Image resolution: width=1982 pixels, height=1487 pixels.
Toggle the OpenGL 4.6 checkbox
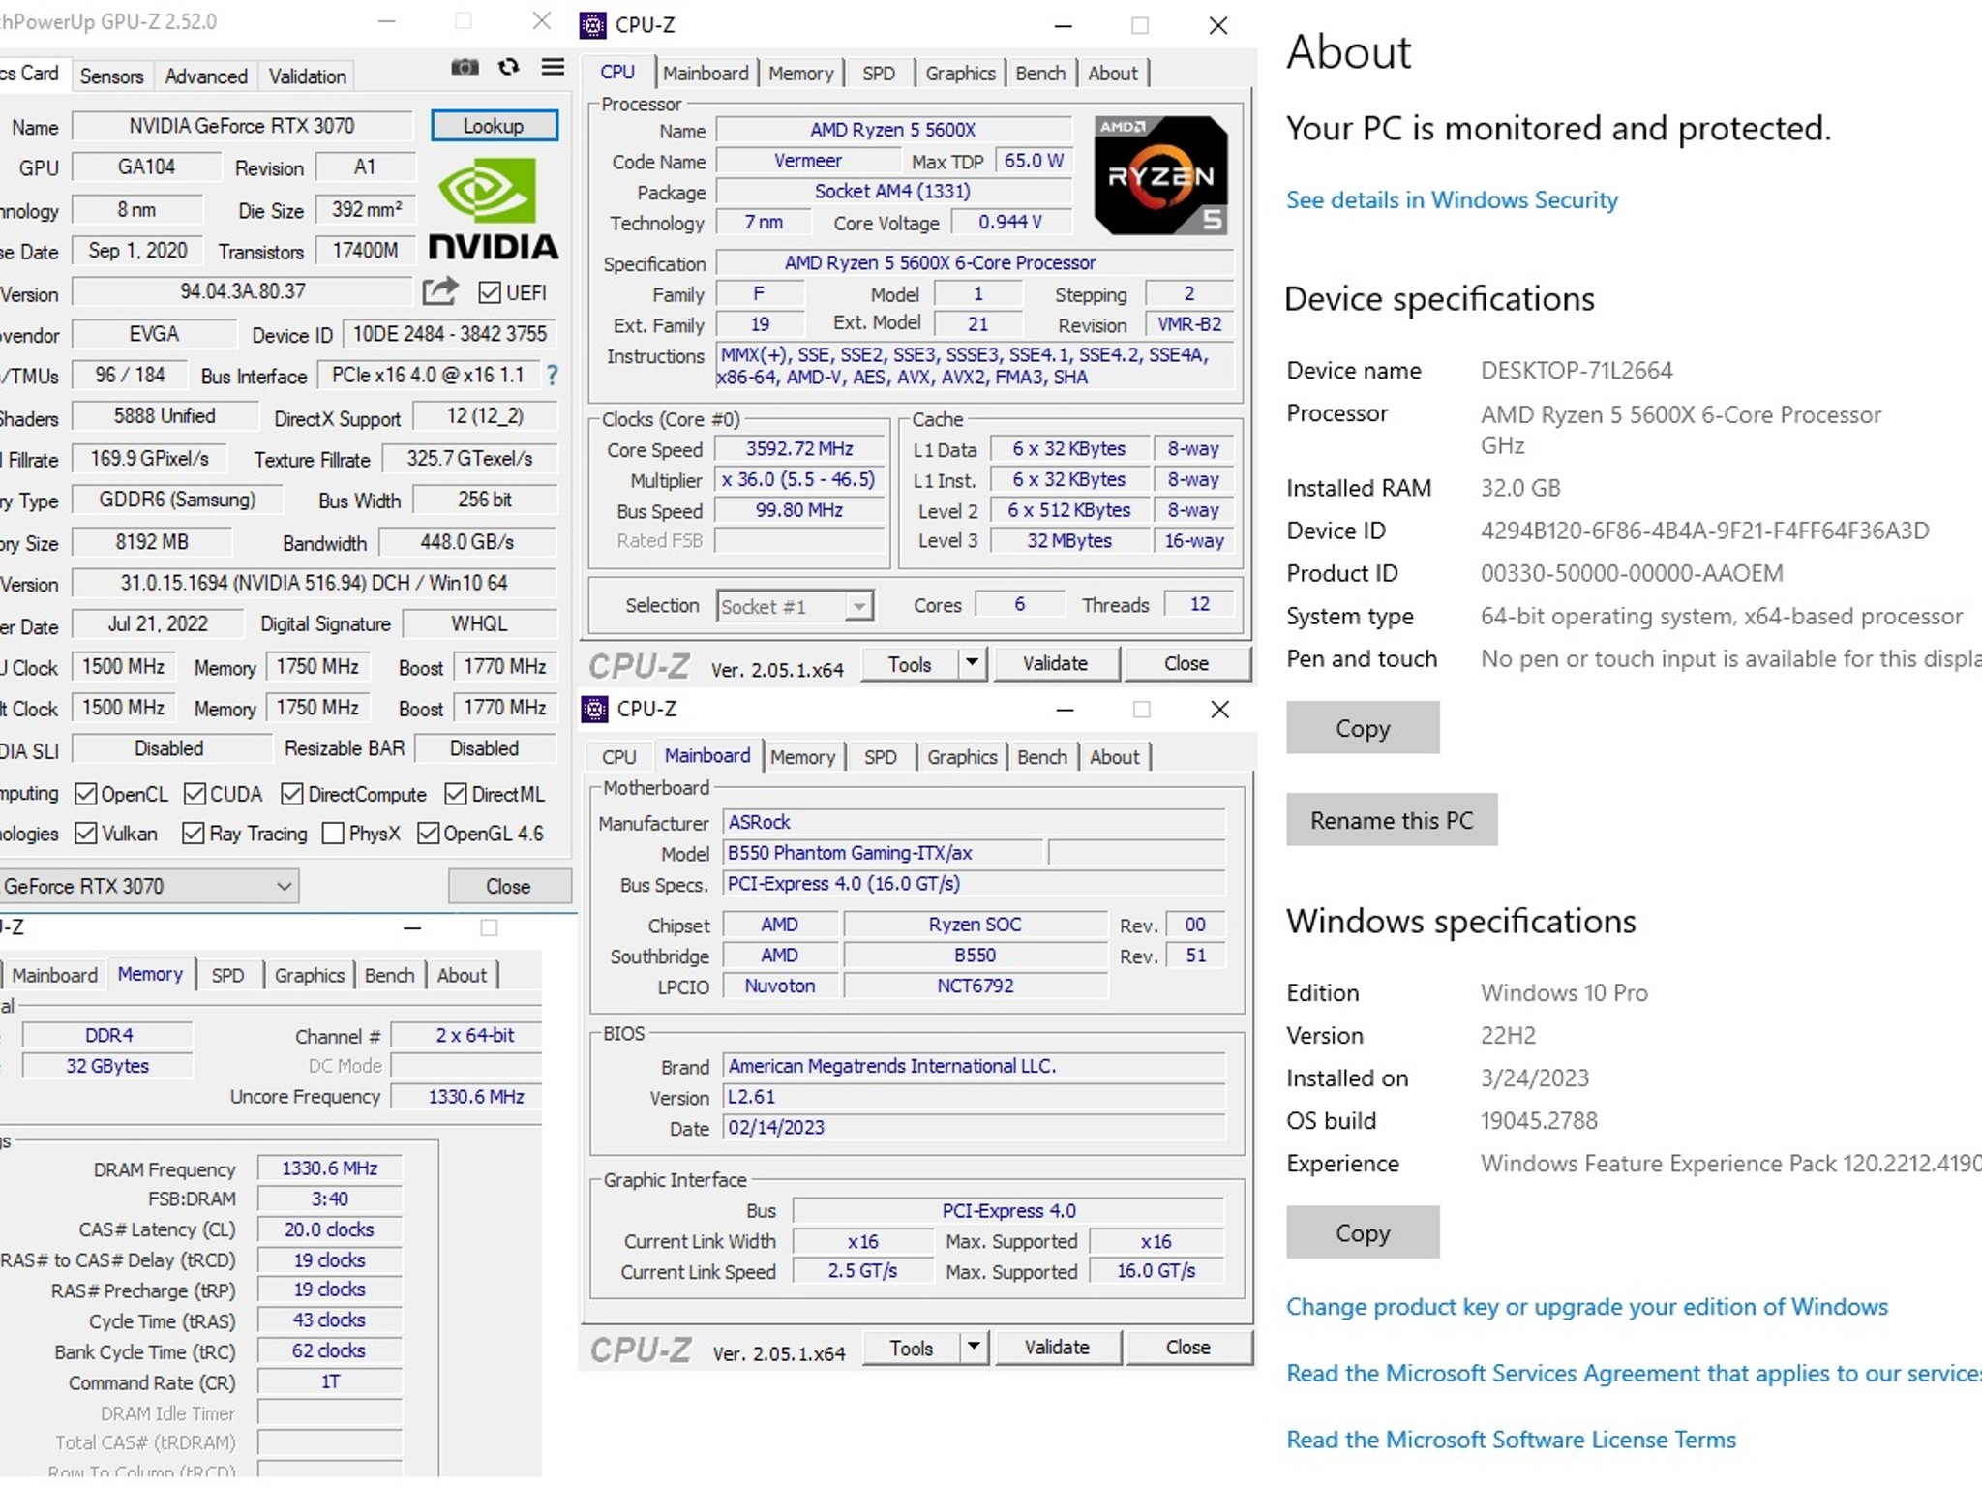coord(429,833)
